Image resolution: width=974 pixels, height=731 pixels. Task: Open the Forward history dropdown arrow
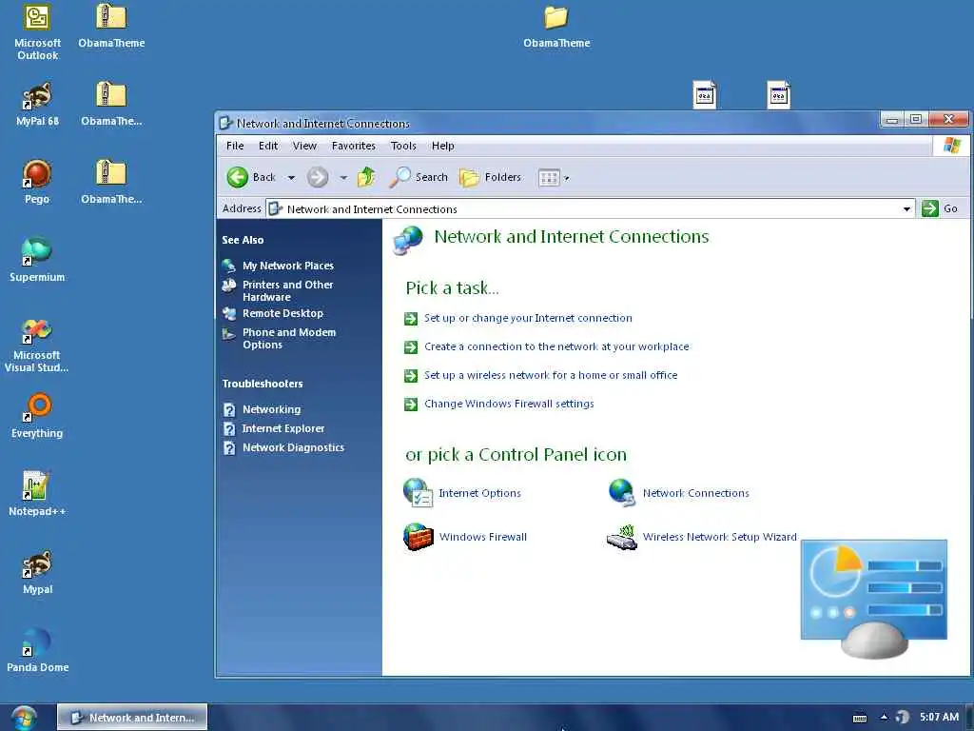pos(342,178)
